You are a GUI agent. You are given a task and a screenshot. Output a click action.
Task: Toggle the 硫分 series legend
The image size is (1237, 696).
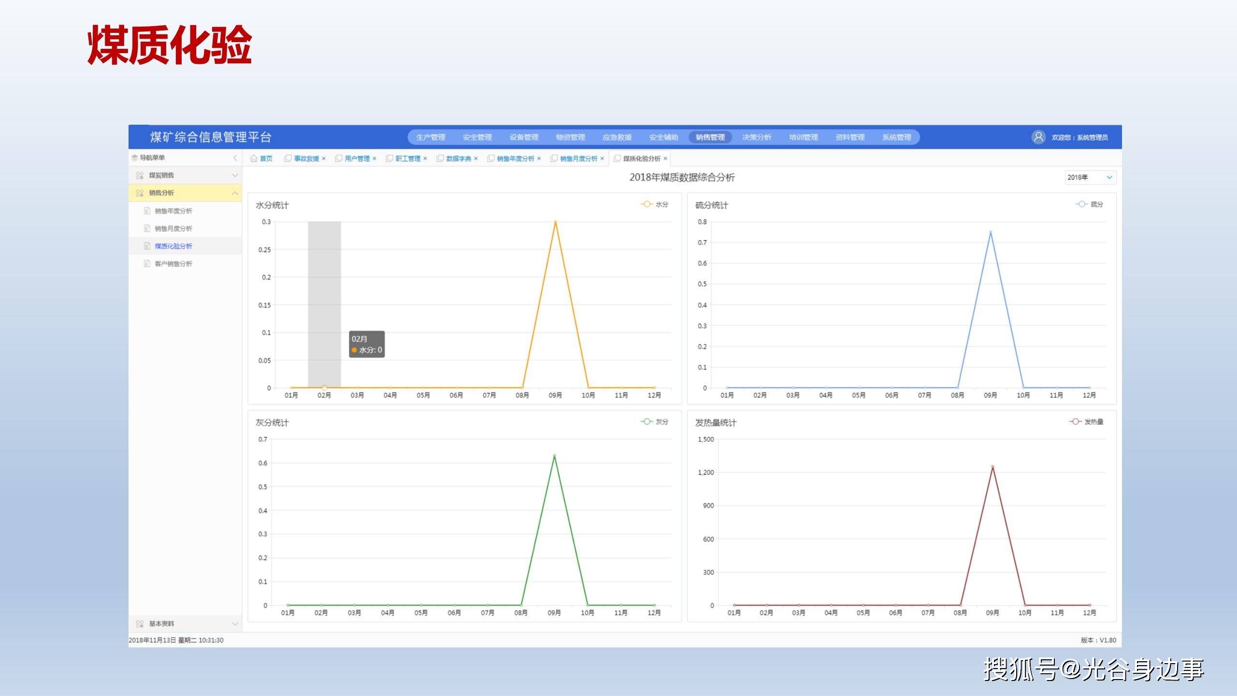point(1089,204)
